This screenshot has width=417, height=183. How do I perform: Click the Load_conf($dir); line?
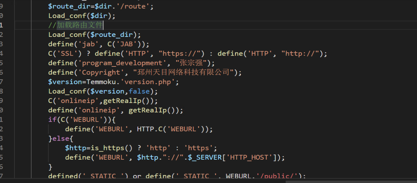82,16
